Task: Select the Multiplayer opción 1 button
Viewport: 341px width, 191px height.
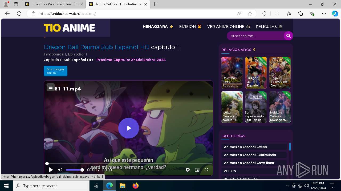Action: [55, 71]
